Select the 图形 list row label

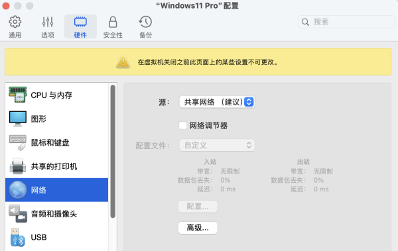pyautogui.click(x=38, y=119)
